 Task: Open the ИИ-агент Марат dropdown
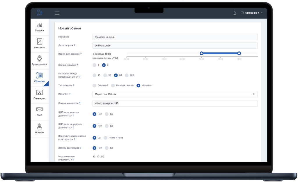coord(175,94)
